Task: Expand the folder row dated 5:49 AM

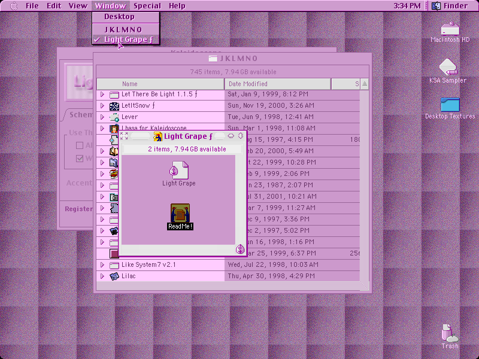Action: (x=102, y=151)
